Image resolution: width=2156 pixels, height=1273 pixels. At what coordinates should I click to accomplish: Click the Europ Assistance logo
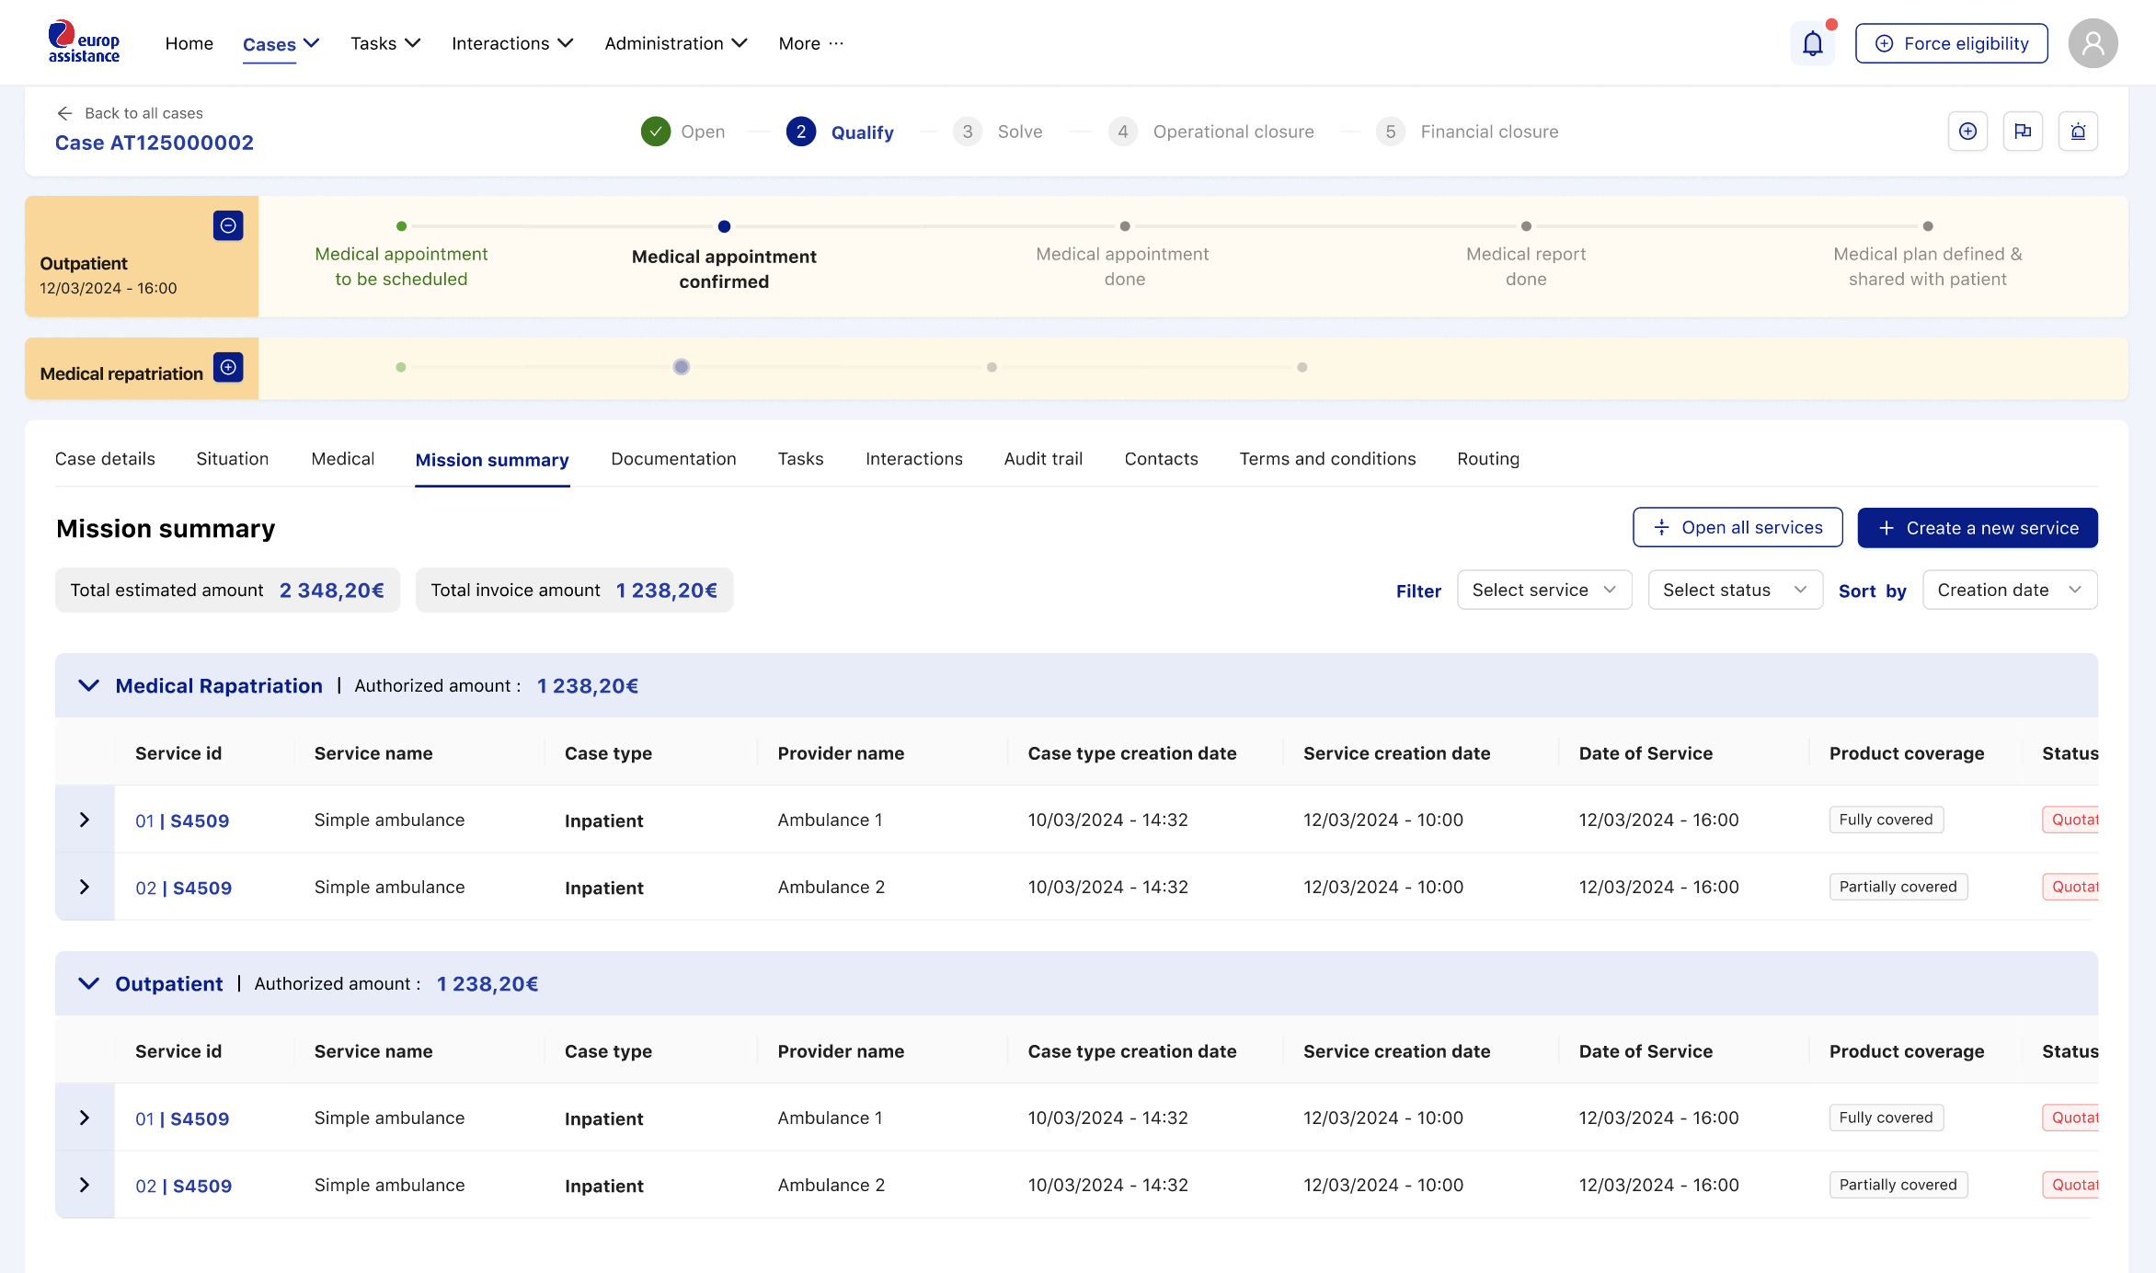pyautogui.click(x=84, y=42)
